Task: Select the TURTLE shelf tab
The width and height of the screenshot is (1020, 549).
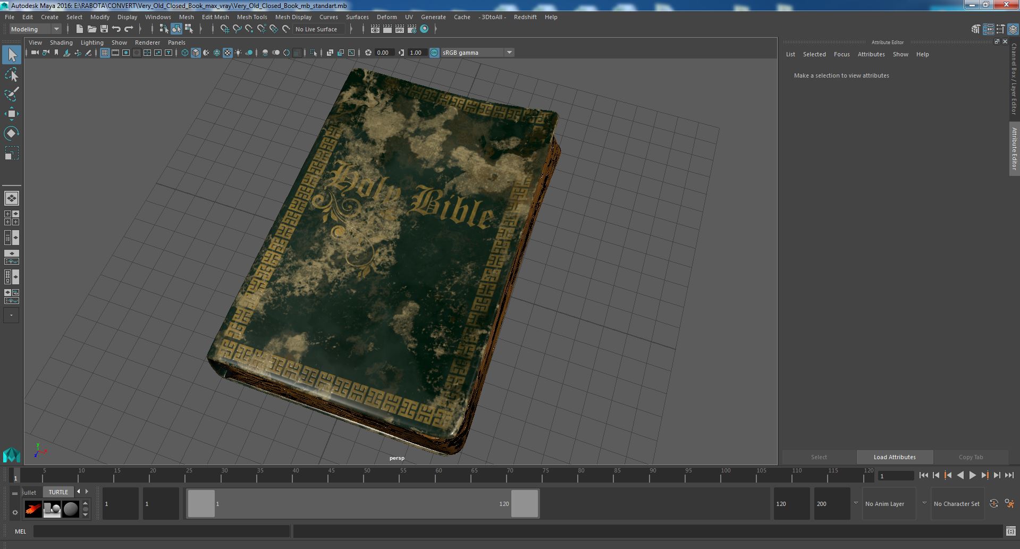Action: point(58,492)
